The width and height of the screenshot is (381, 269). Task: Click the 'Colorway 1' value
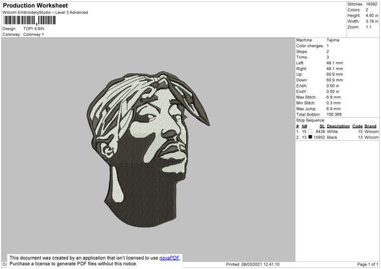coord(34,34)
